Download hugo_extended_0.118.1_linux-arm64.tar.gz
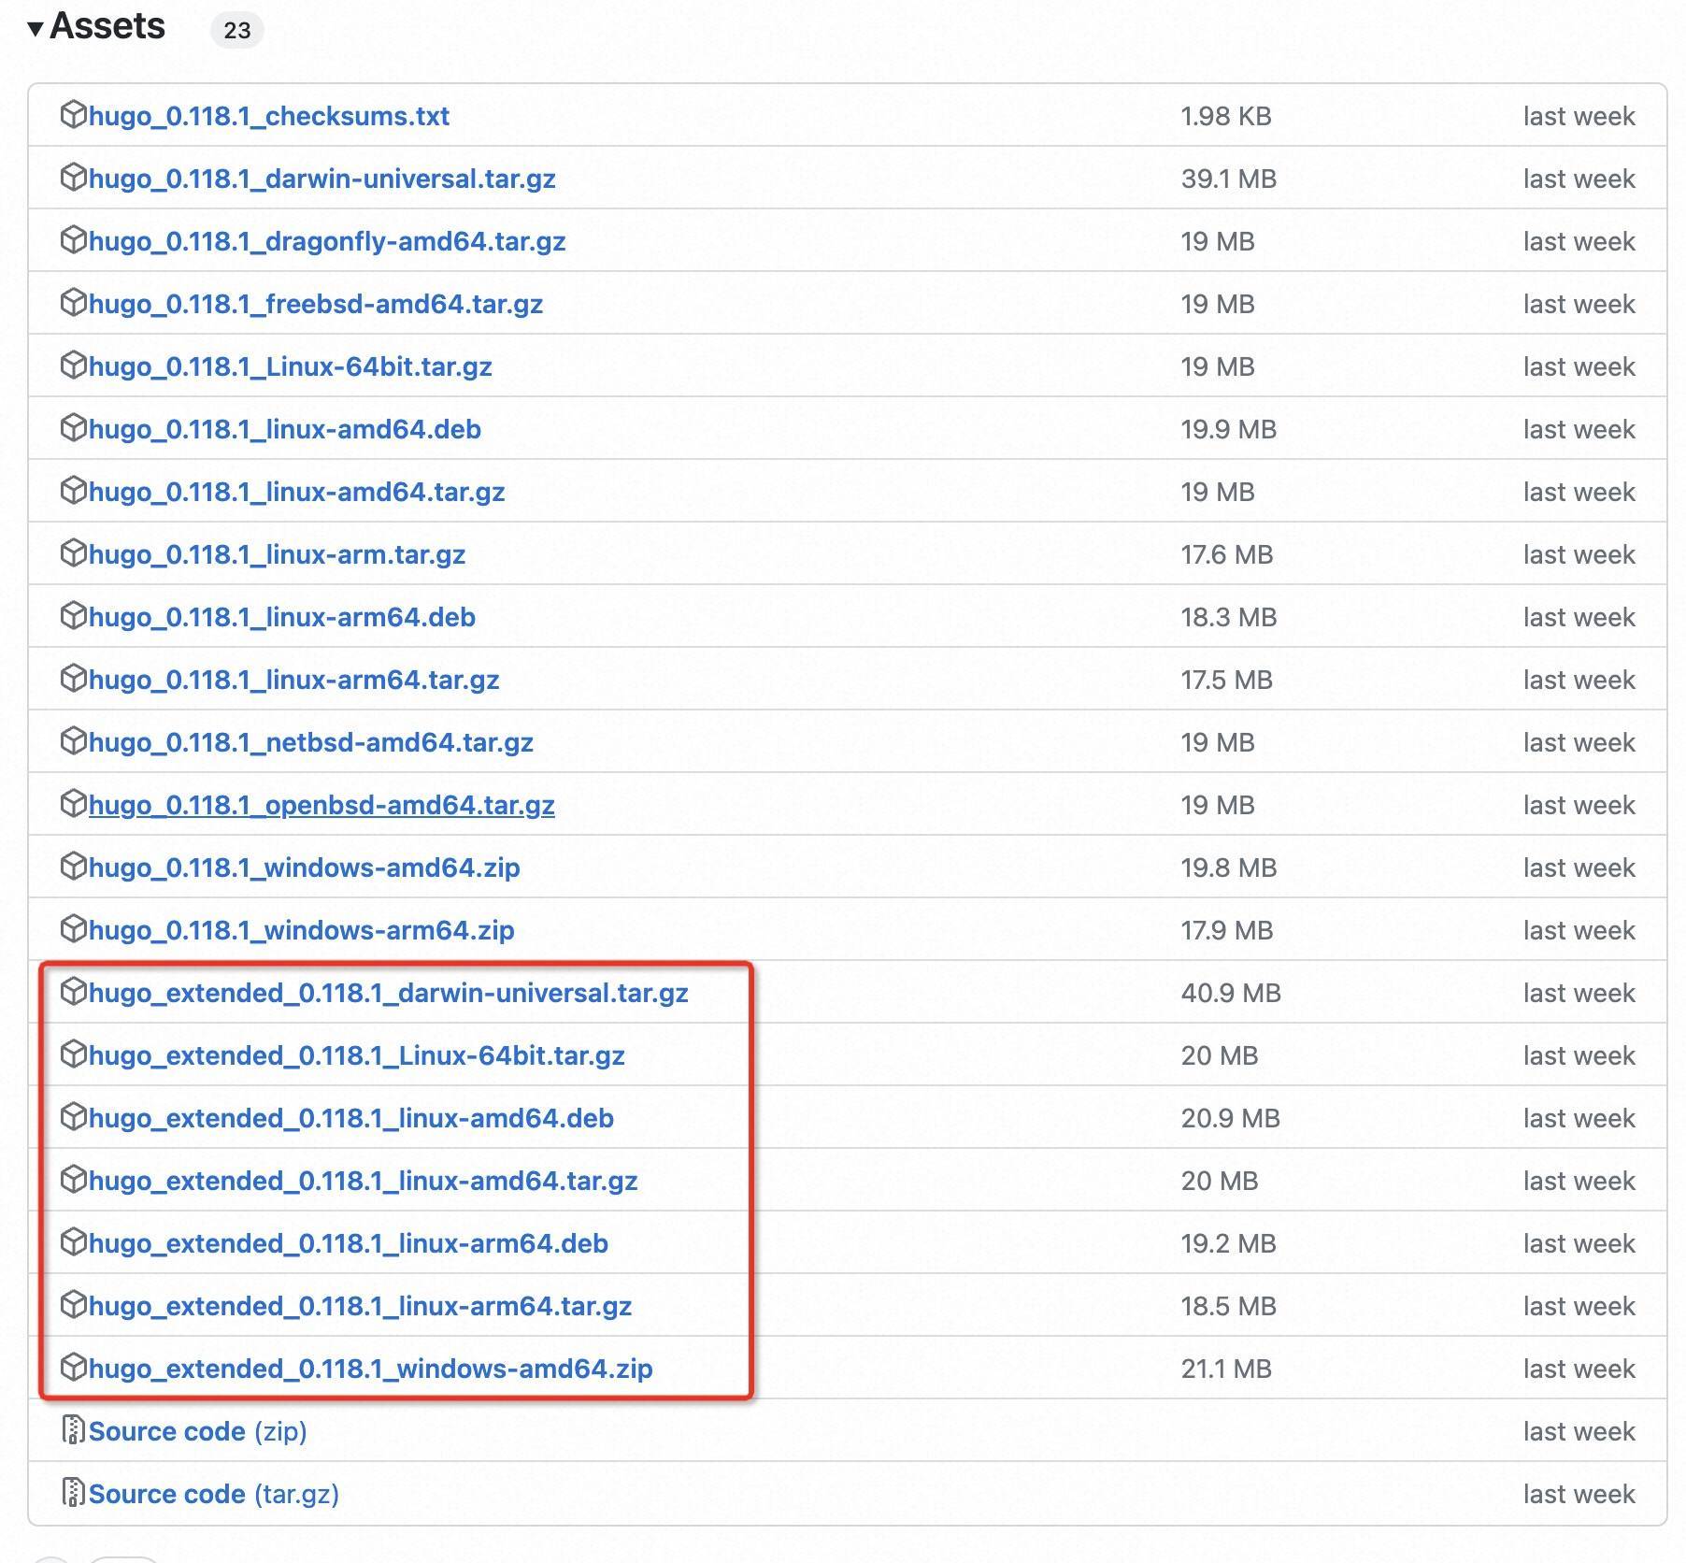The image size is (1686, 1563). pos(360,1306)
